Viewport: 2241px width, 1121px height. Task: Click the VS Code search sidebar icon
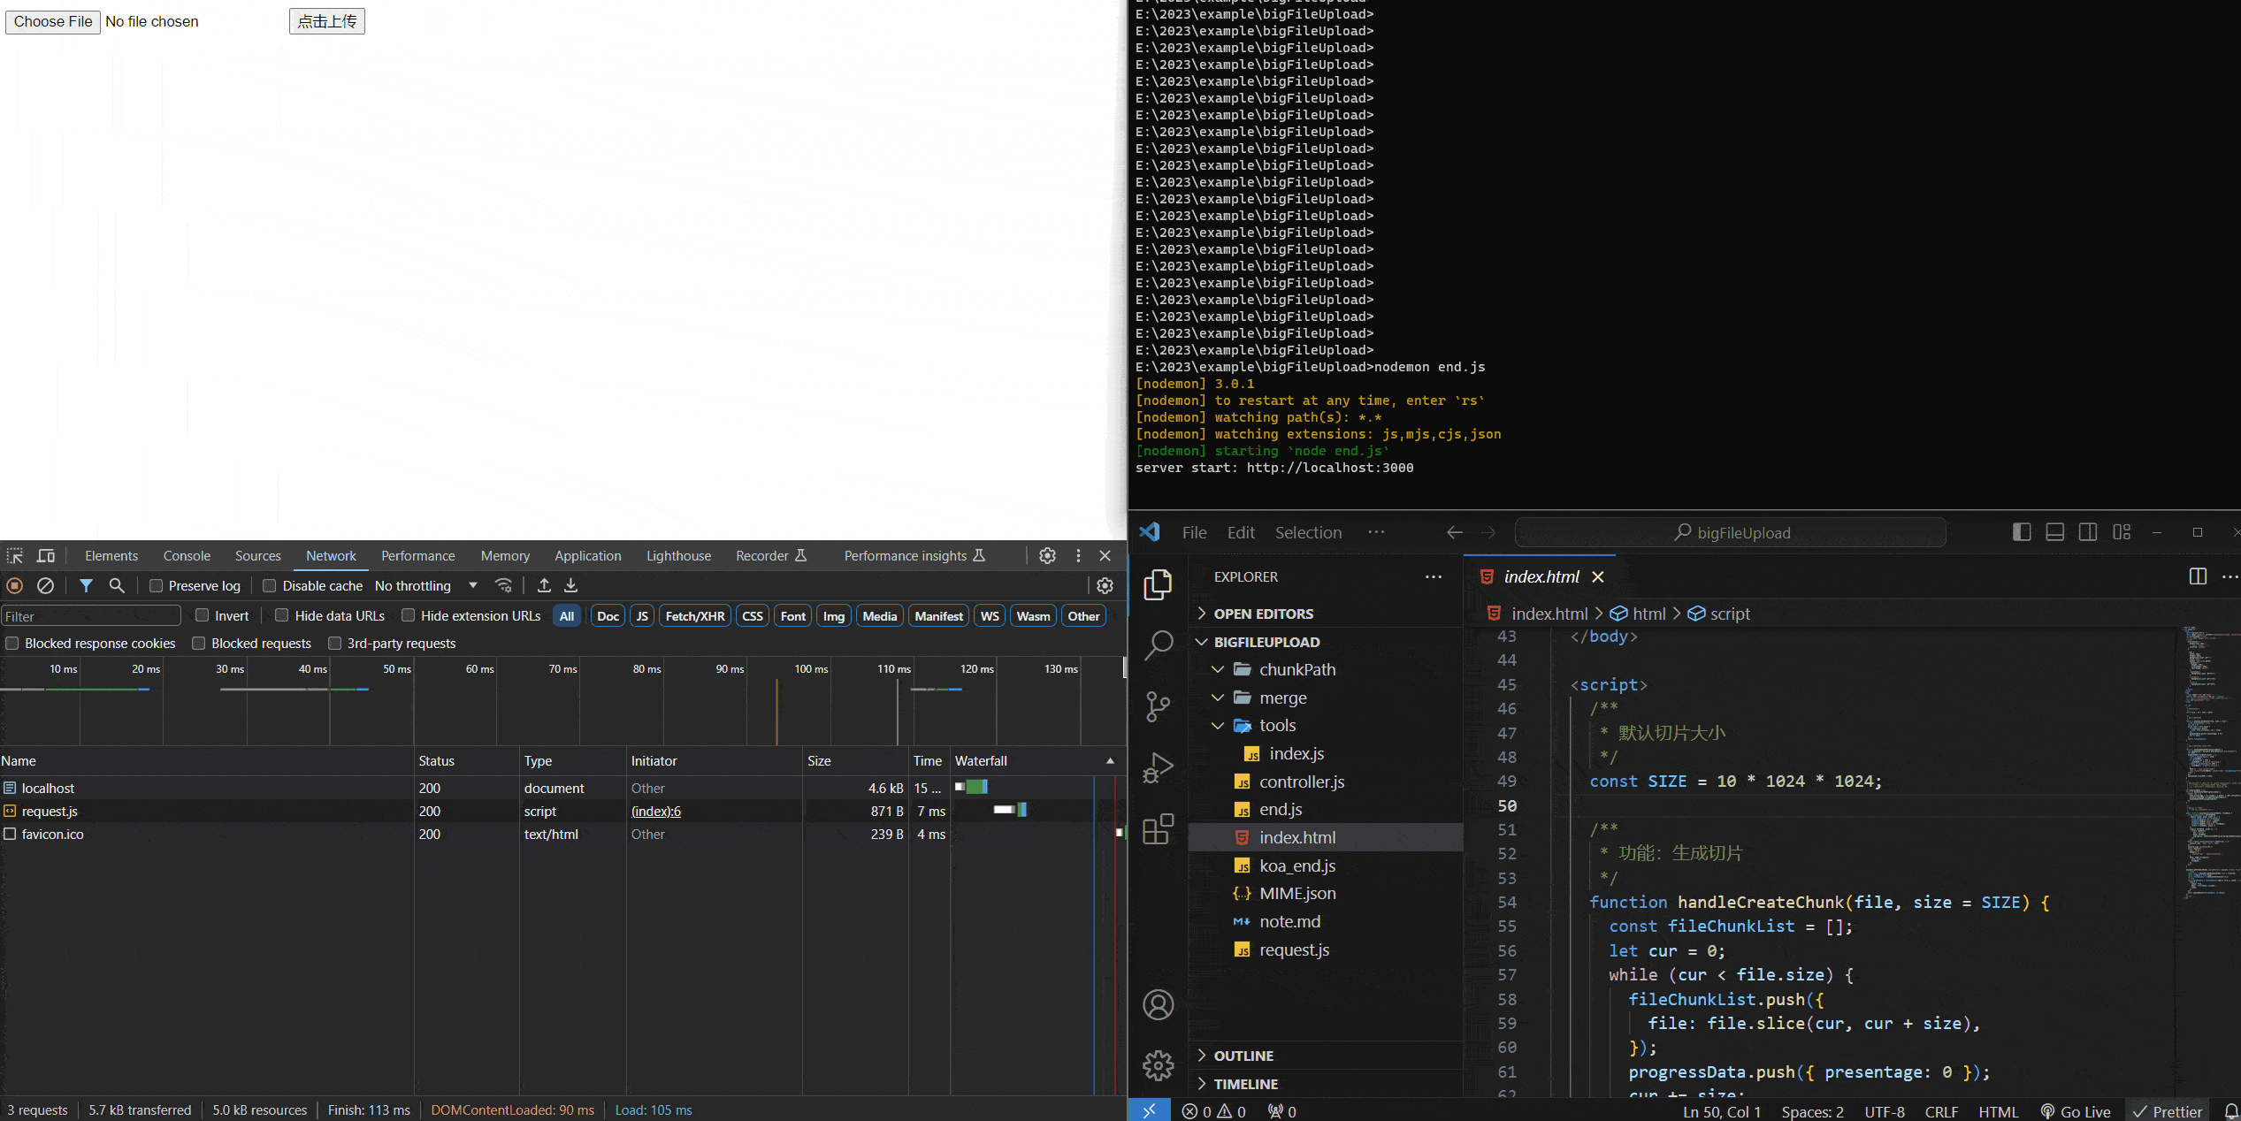1158,645
